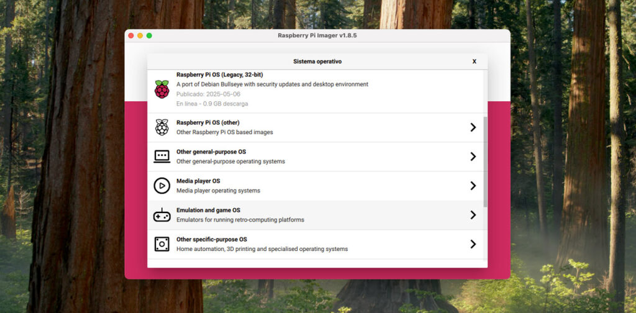Click the OS list vertical scrollbar
The image size is (636, 313).
485,161
